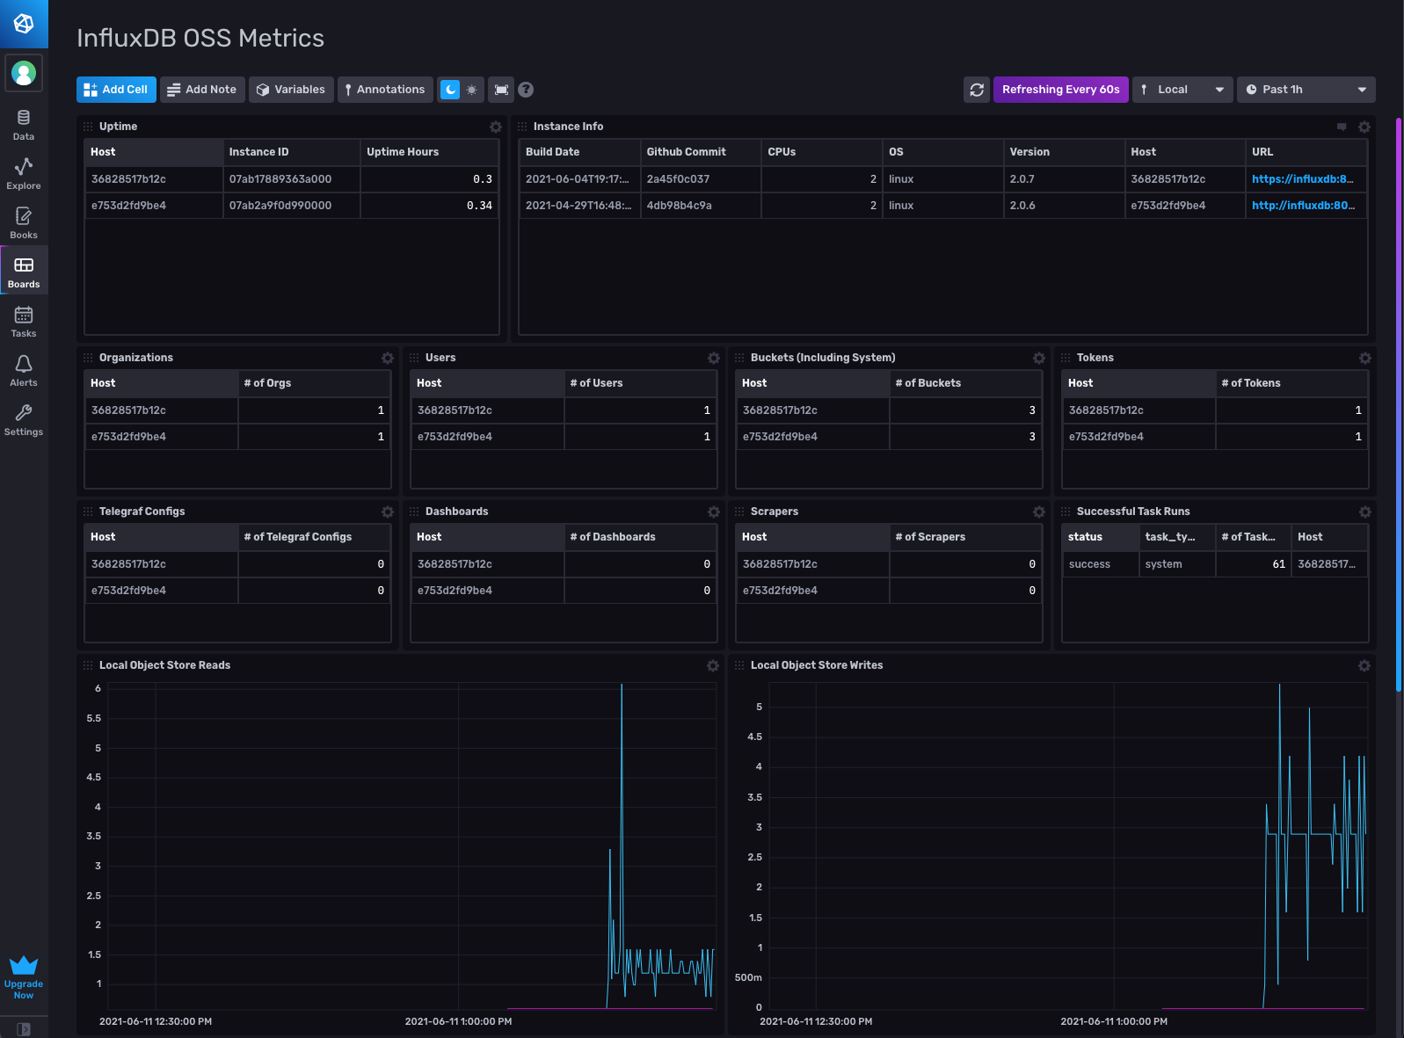Expand the sidebar navigation toggle

pyautogui.click(x=24, y=1028)
